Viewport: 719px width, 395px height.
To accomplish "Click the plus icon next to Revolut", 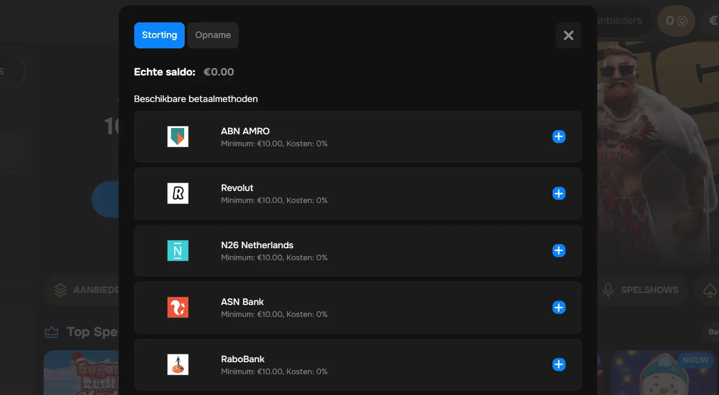I will coord(559,193).
